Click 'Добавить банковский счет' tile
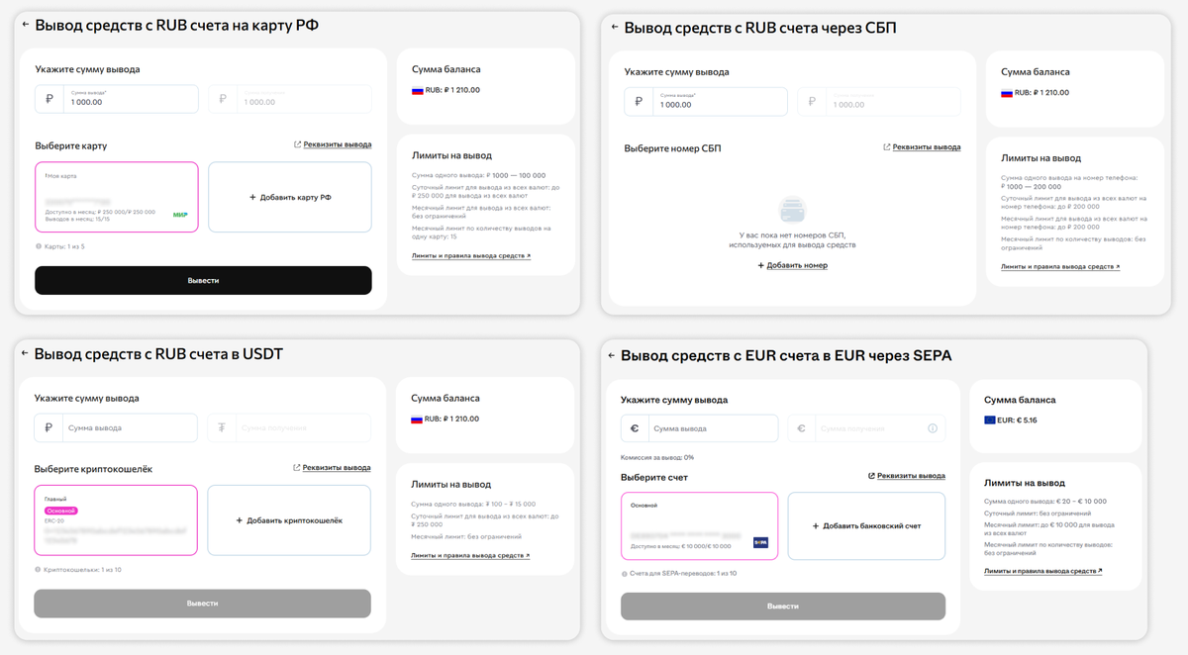Image resolution: width=1188 pixels, height=655 pixels. [x=866, y=525]
